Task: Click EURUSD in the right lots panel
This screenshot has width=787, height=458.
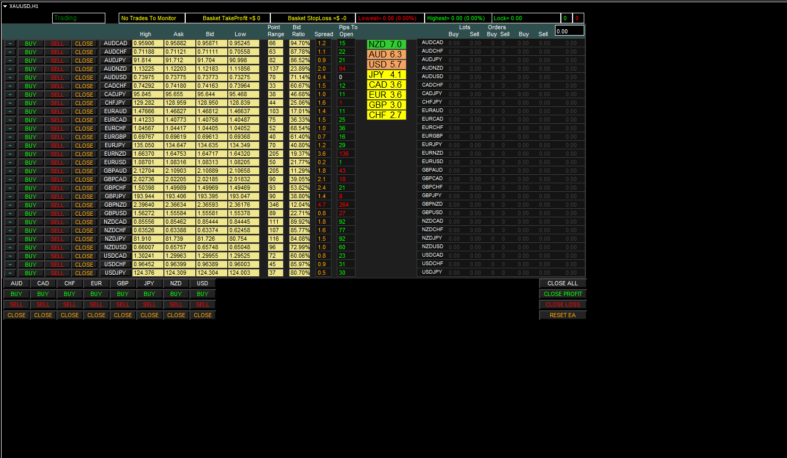Action: [433, 162]
